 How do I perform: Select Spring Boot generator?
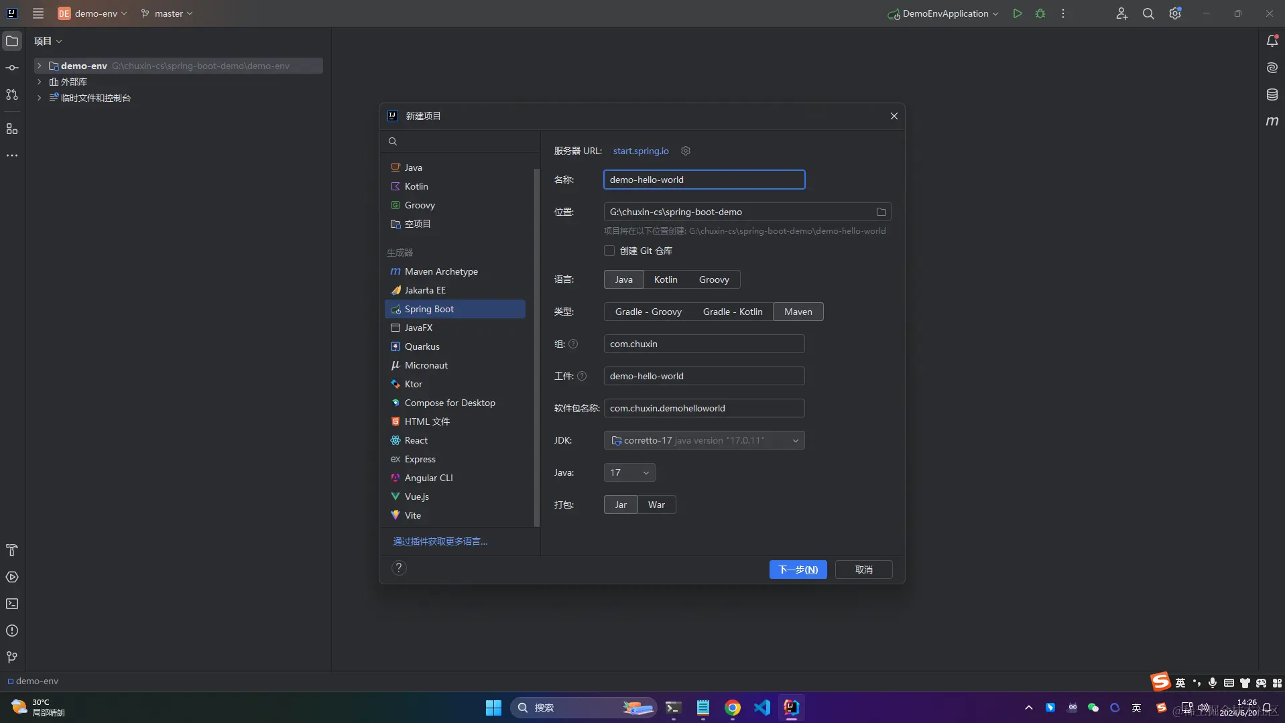click(x=455, y=309)
